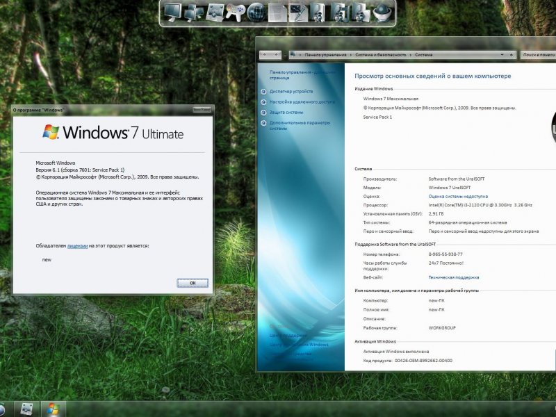556x417 pixels.
Task: Open the music folder icon in the dock
Action: tap(340, 13)
